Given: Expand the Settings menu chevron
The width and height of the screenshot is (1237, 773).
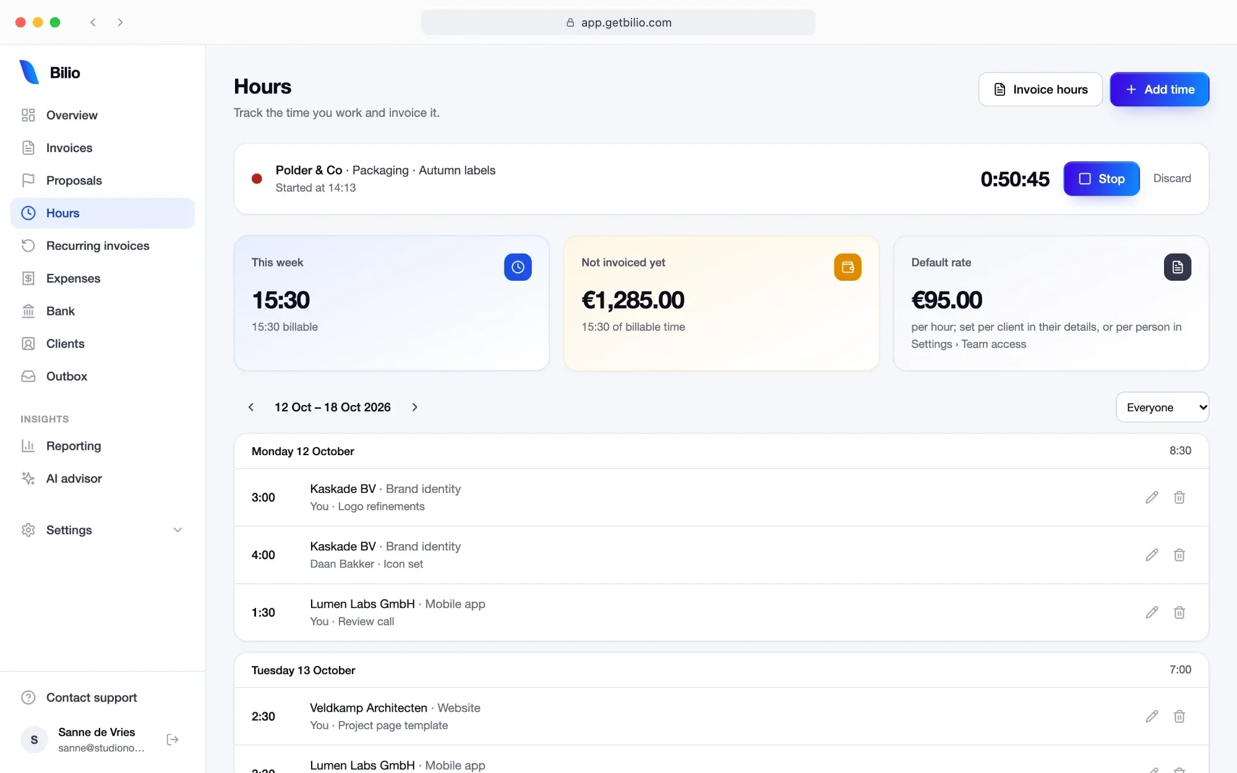Looking at the screenshot, I should pyautogui.click(x=178, y=530).
